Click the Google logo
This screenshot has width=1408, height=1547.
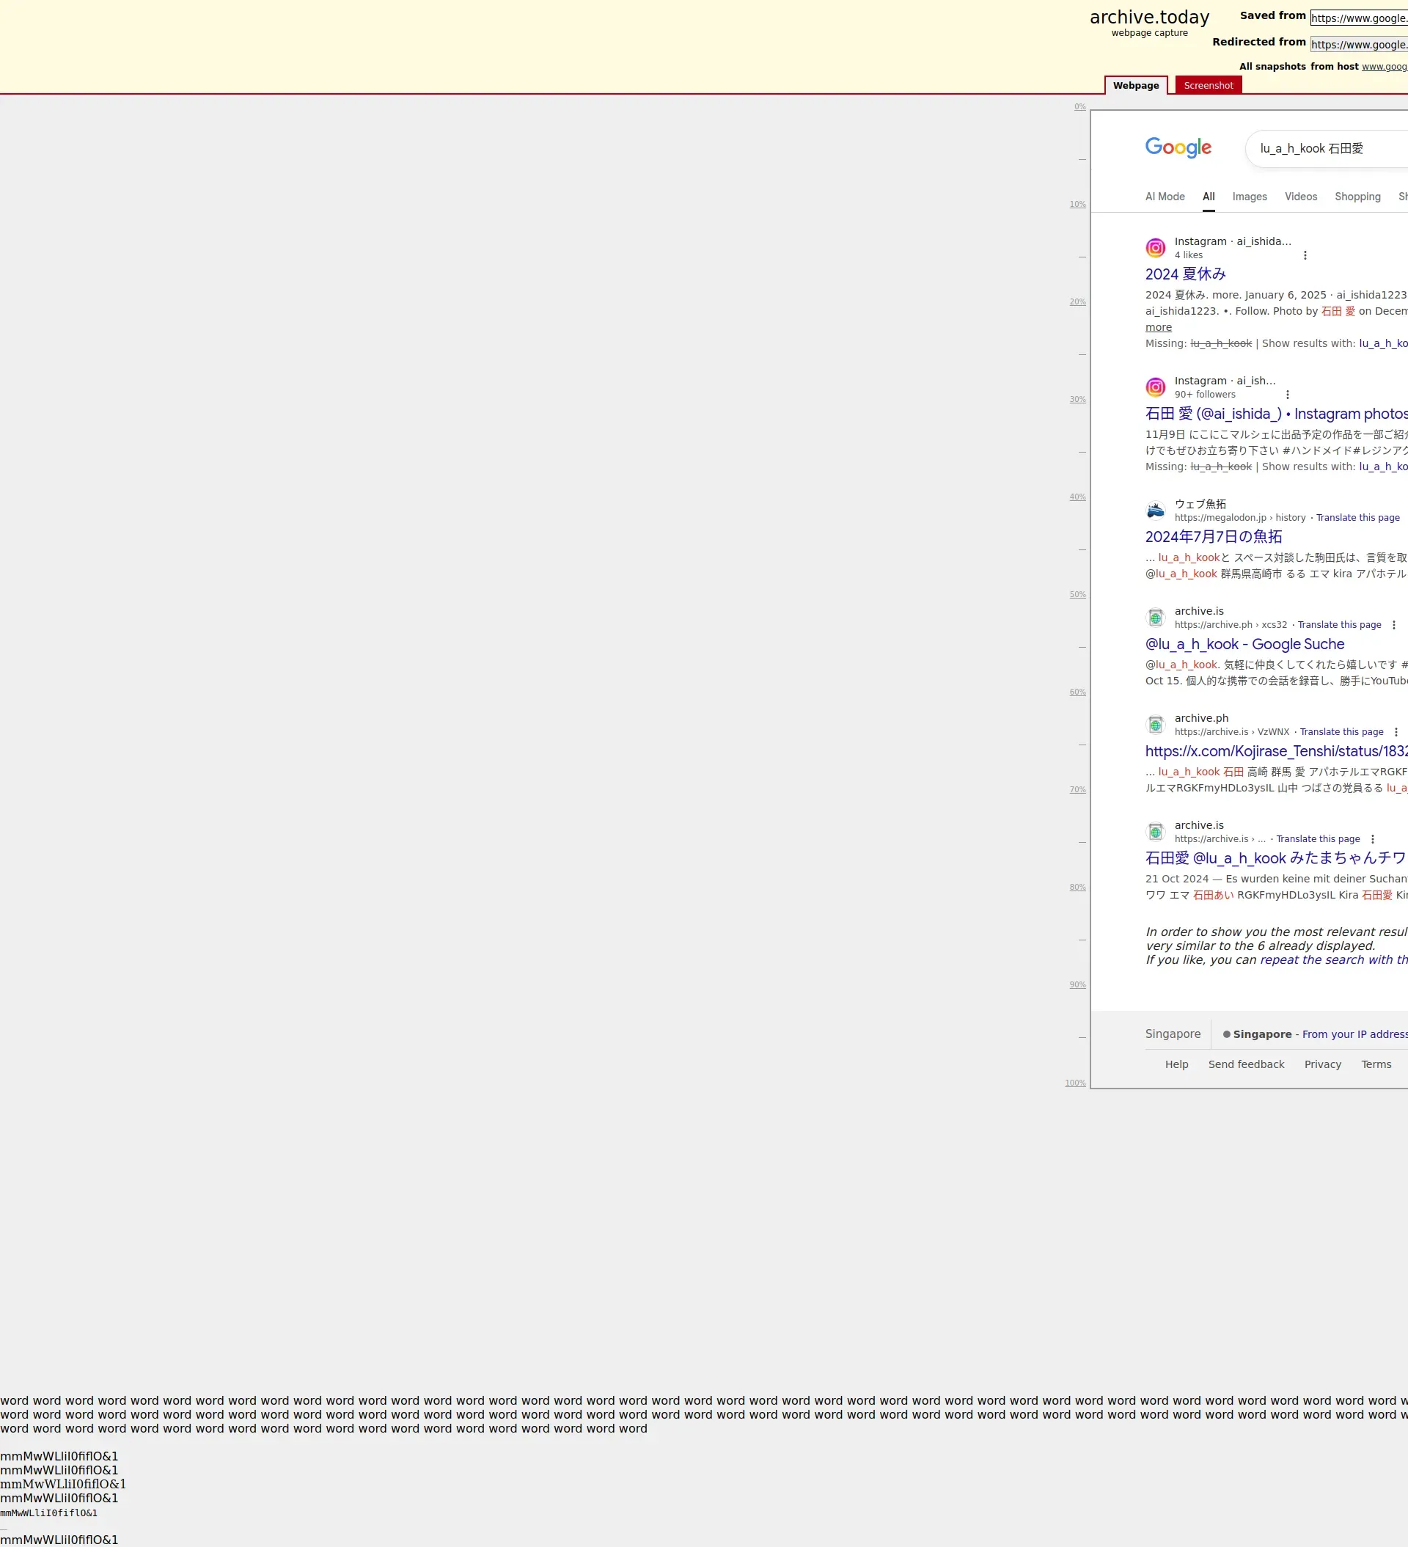(1178, 147)
